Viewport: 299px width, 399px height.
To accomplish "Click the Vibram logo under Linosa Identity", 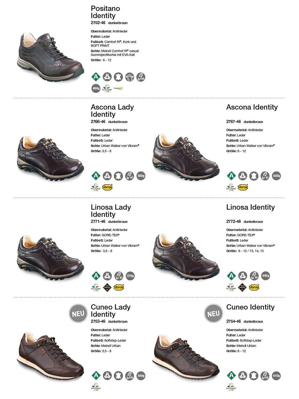I will click(x=254, y=287).
